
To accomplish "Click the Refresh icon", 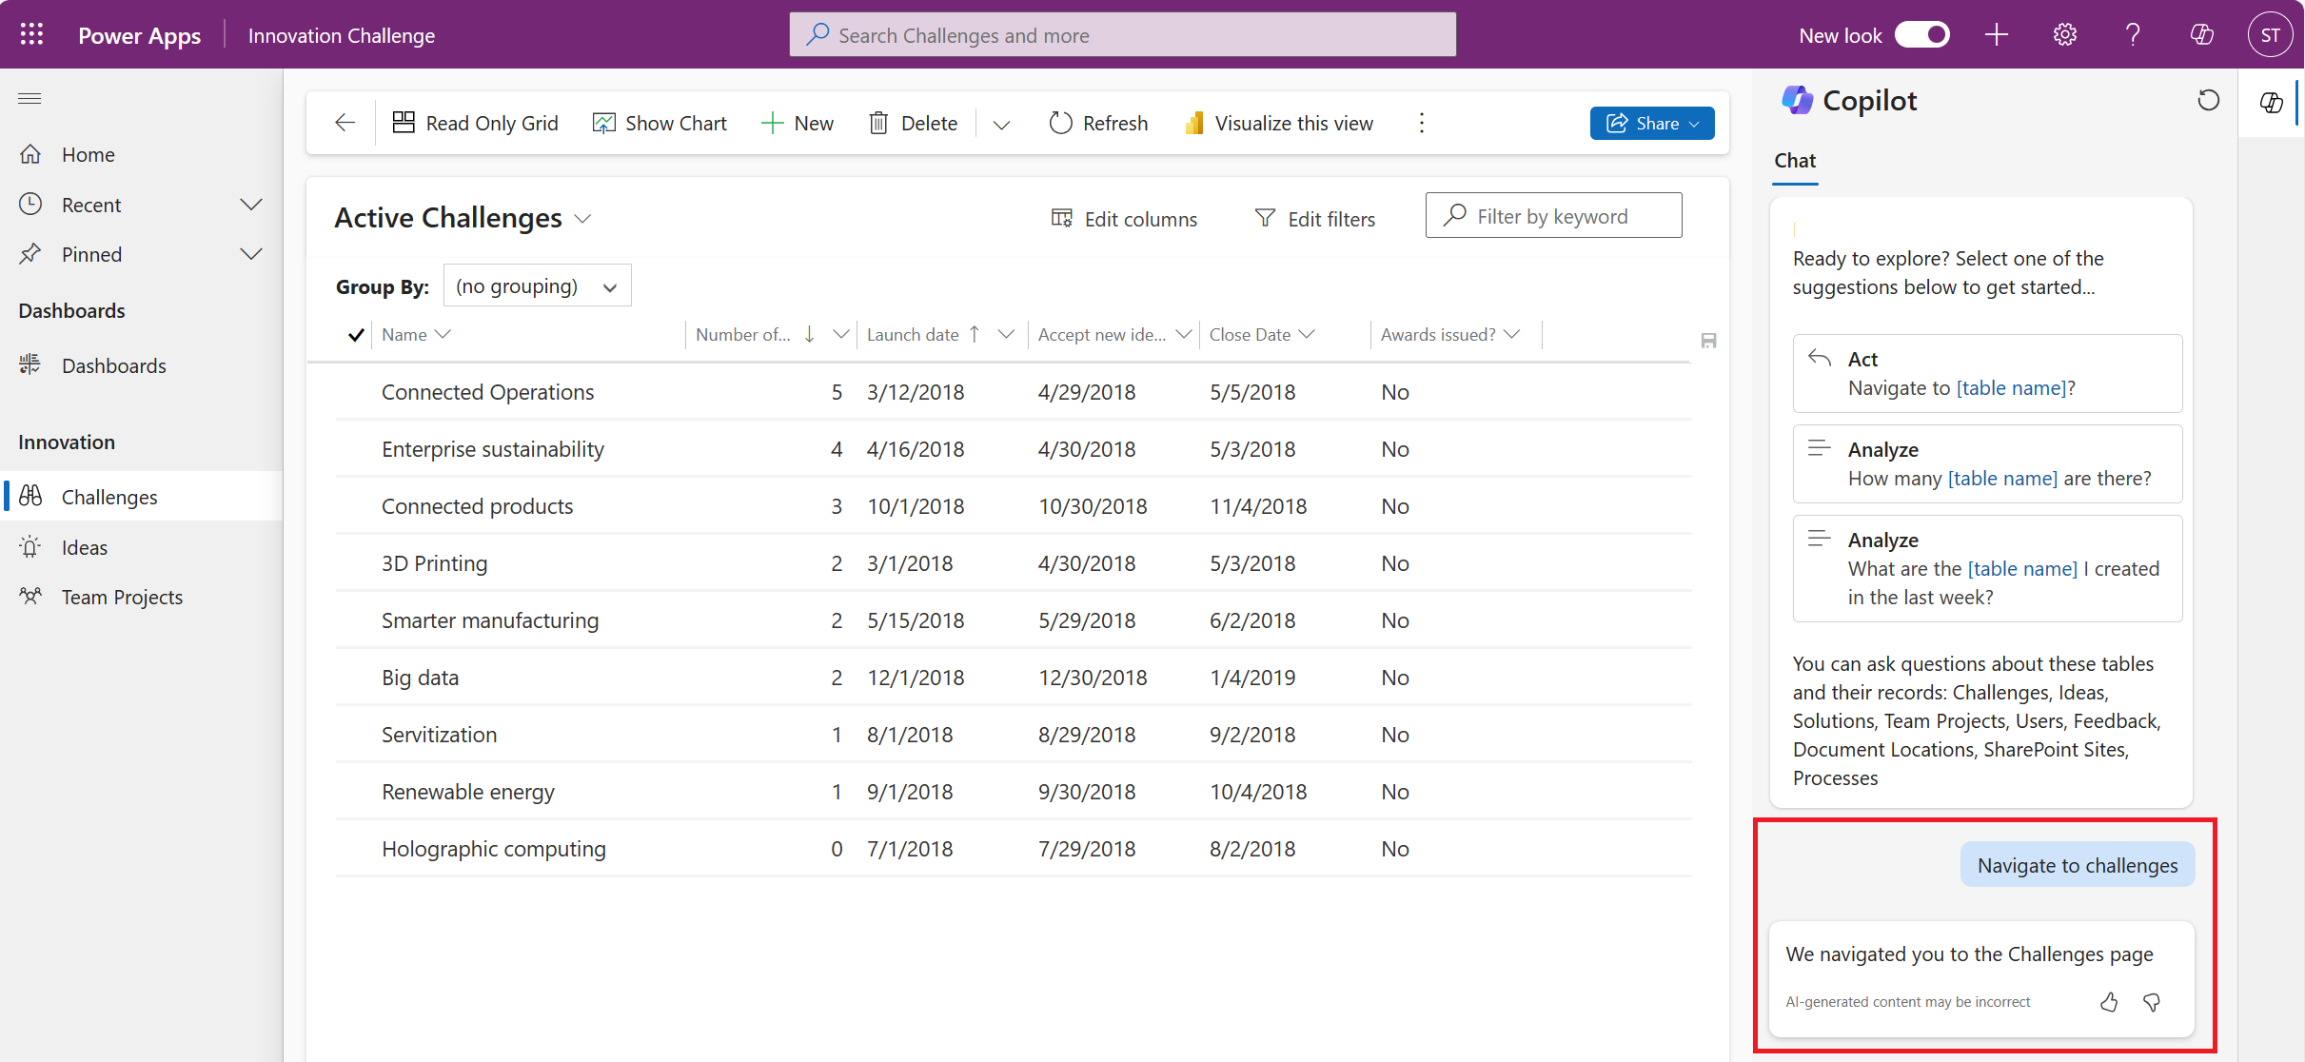I will coord(1057,122).
